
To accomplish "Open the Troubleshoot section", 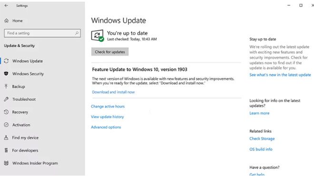I will (24, 99).
